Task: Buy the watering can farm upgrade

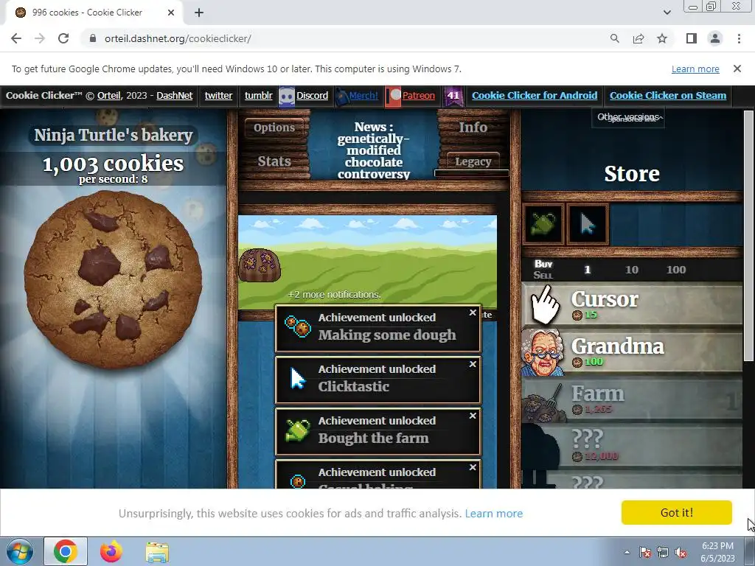Action: pos(543,224)
